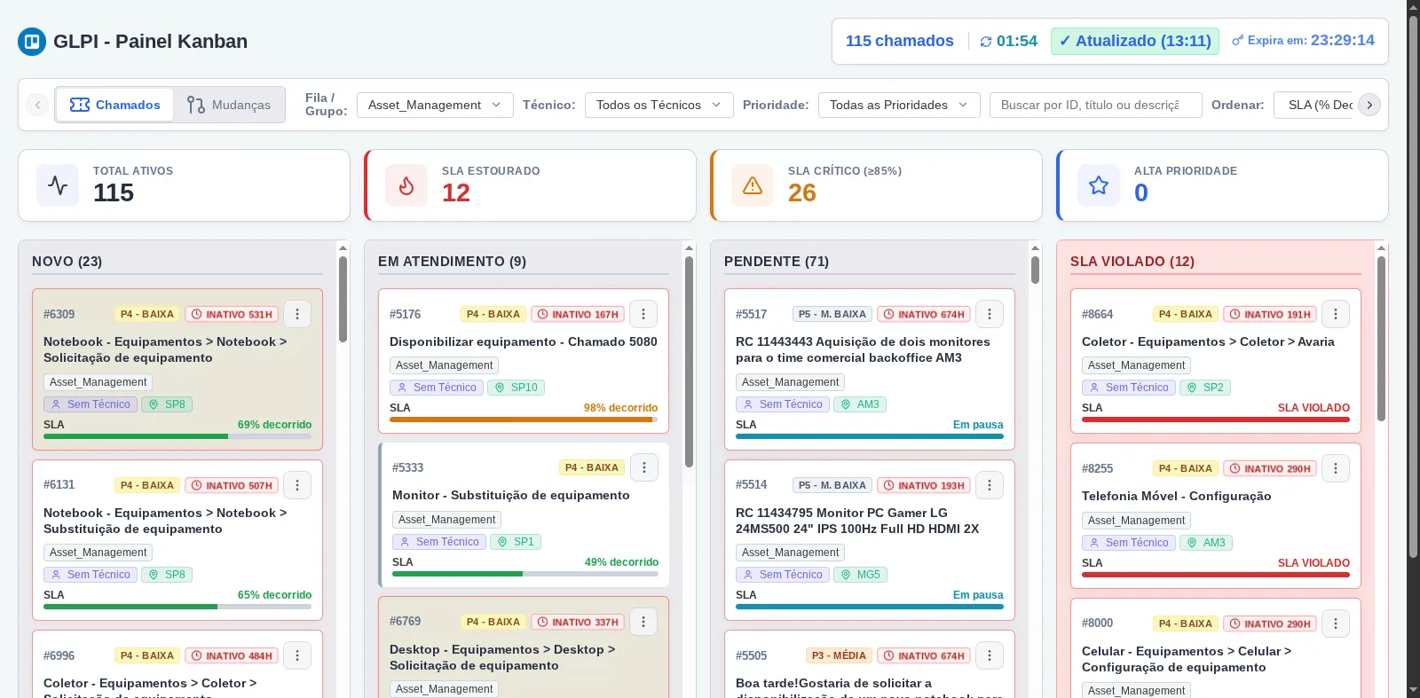Click the search field Buscar por ID
The image size is (1420, 698).
(1096, 105)
